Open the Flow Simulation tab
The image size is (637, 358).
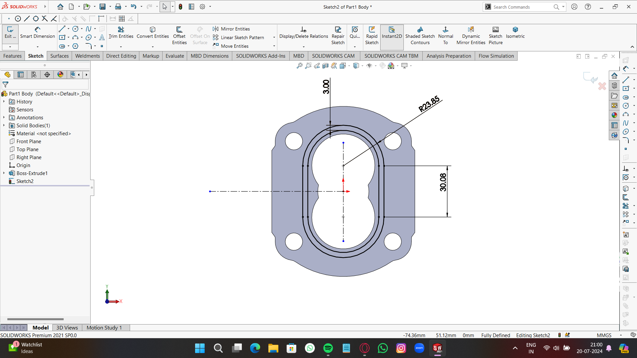[496, 56]
